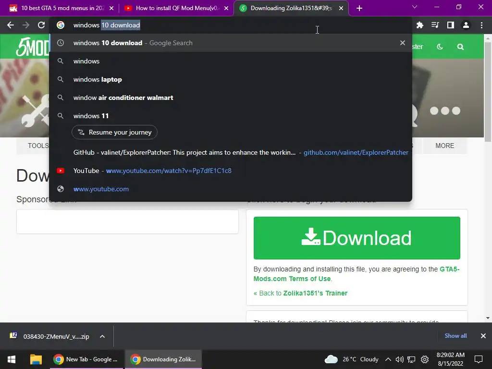Image resolution: width=492 pixels, height=369 pixels.
Task: Open the Windows Start menu
Action: tap(12, 359)
